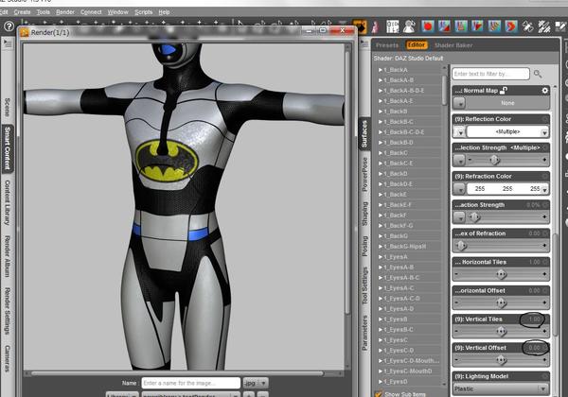Open the PowerPose side tab
This screenshot has width=568, height=397.
coord(364,174)
